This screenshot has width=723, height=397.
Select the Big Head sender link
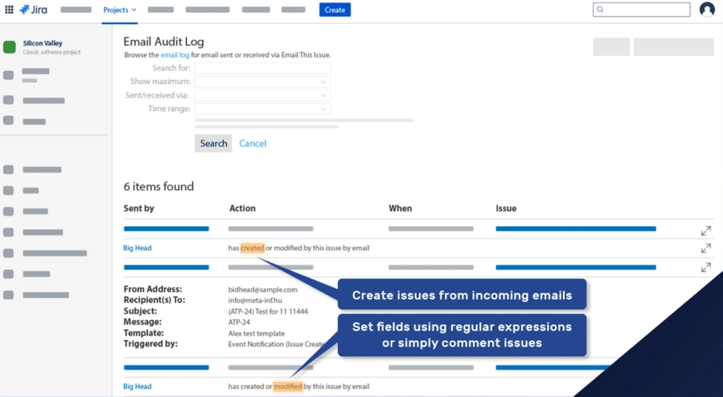coord(137,248)
